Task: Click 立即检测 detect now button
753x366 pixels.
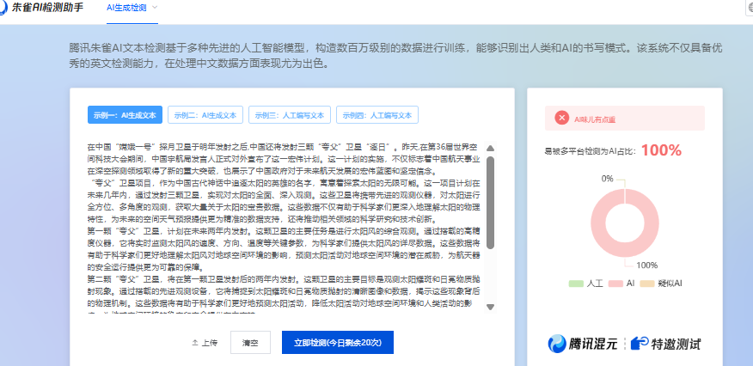Action: pos(338,343)
